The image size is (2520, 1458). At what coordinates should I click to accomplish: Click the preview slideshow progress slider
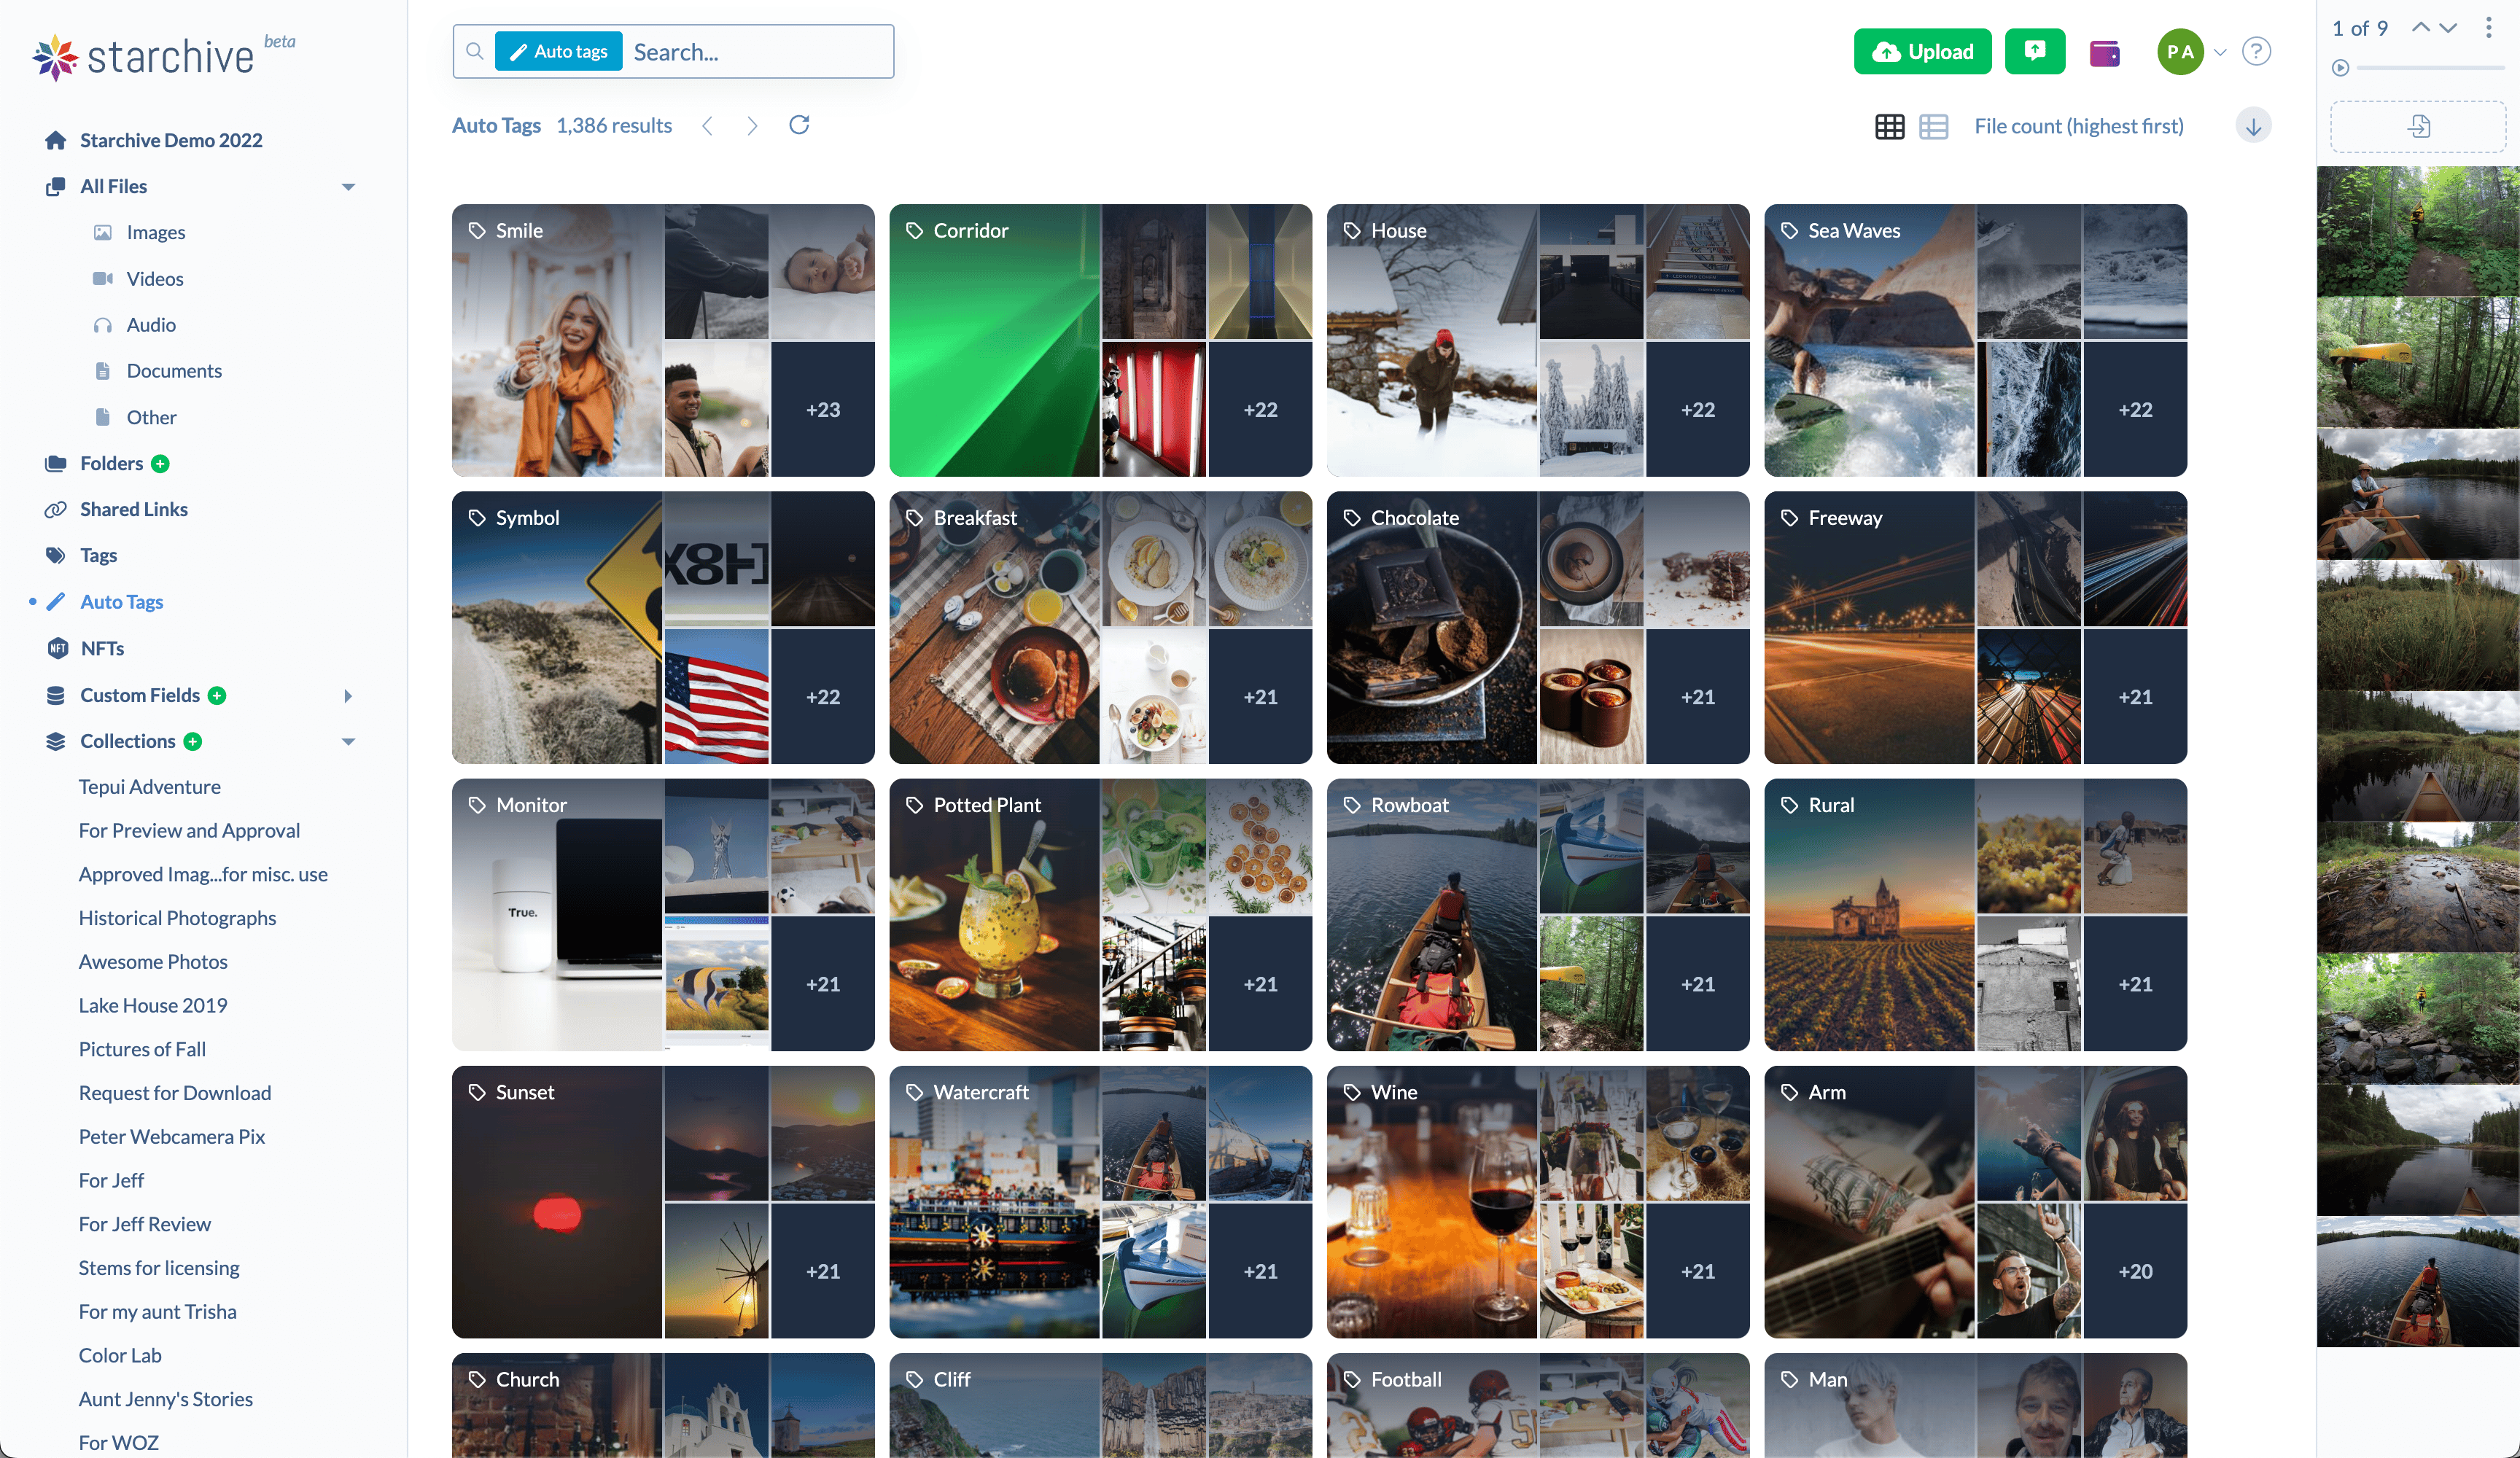click(2430, 68)
